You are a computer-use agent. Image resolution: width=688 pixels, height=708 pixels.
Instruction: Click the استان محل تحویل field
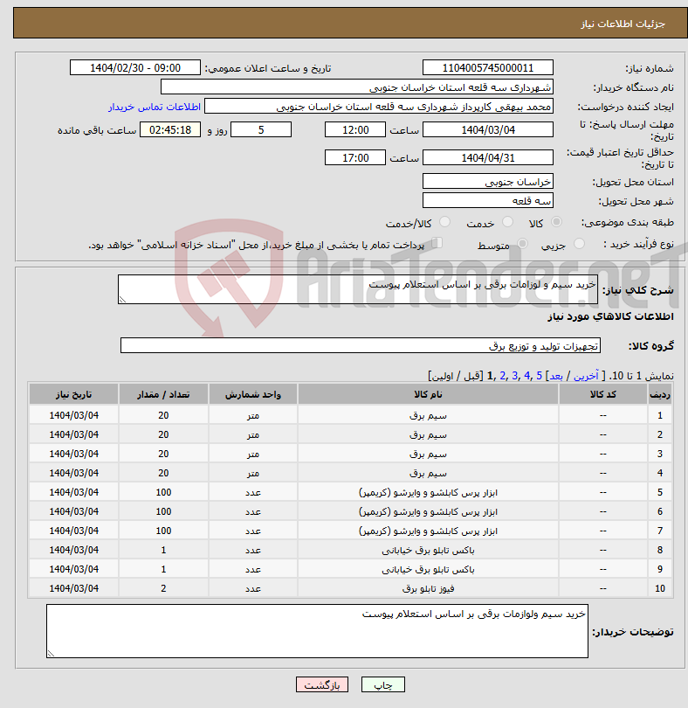pos(488,182)
